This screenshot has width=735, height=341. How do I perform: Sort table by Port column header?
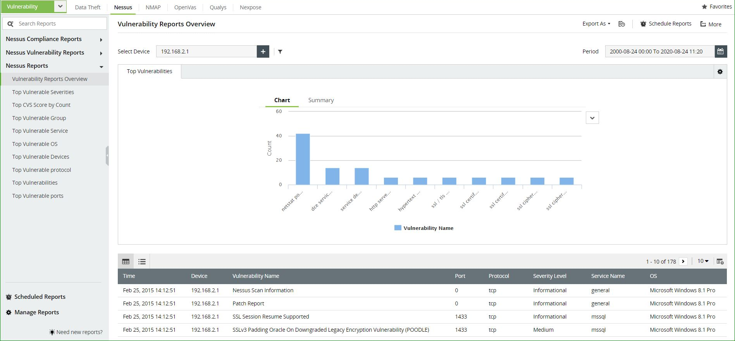[x=460, y=276]
